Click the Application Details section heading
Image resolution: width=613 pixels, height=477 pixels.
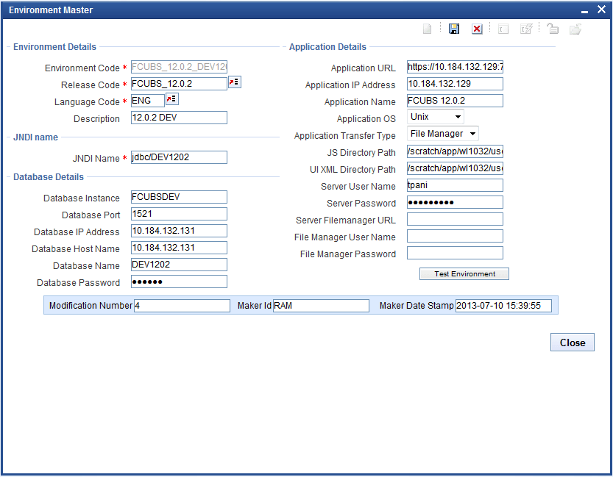pyautogui.click(x=327, y=47)
